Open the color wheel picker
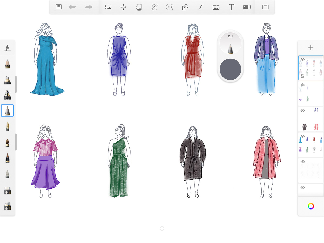Screen dimensions: 324x243 (x=310, y=206)
